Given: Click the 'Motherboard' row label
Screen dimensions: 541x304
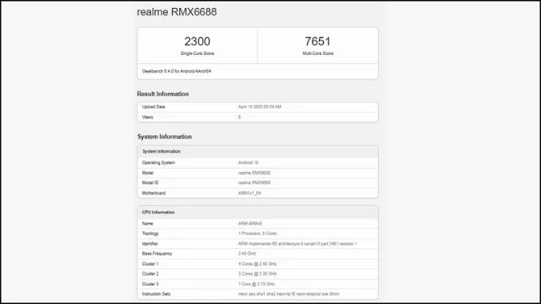Looking at the screenshot, I should point(154,193).
